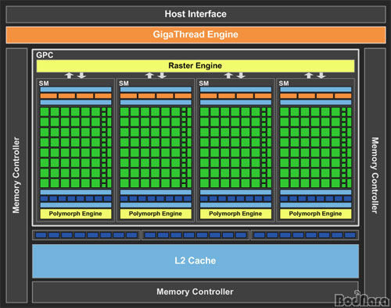Click the blue L2 Cache block
The width and height of the screenshot is (391, 308).
(195, 260)
